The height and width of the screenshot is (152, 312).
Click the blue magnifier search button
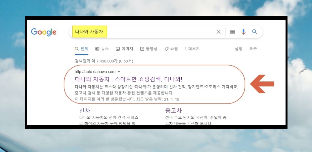click(x=255, y=32)
